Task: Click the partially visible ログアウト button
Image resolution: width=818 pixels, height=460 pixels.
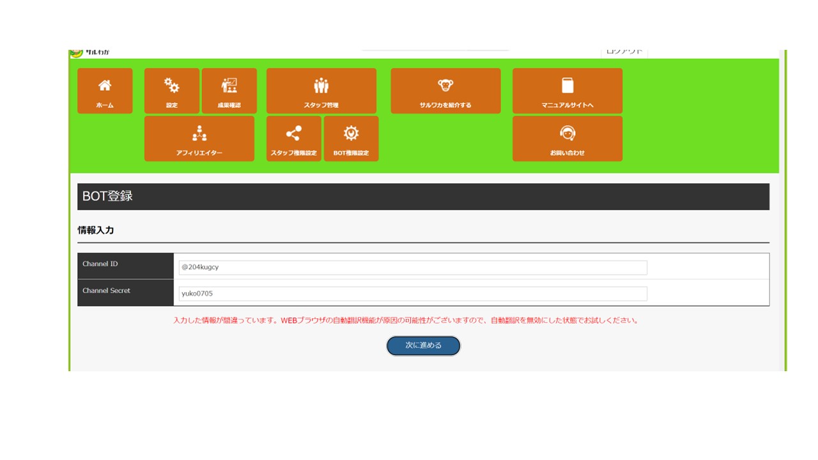Action: [x=624, y=52]
